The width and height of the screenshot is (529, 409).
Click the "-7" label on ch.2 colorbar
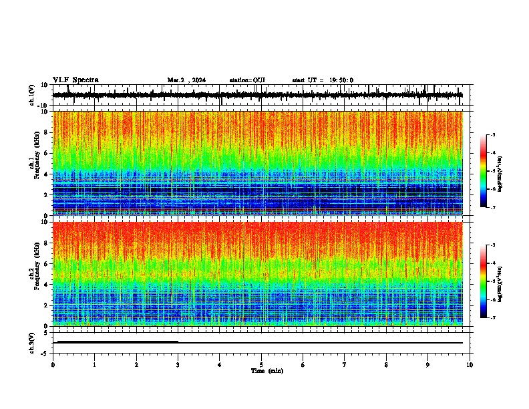pos(492,317)
